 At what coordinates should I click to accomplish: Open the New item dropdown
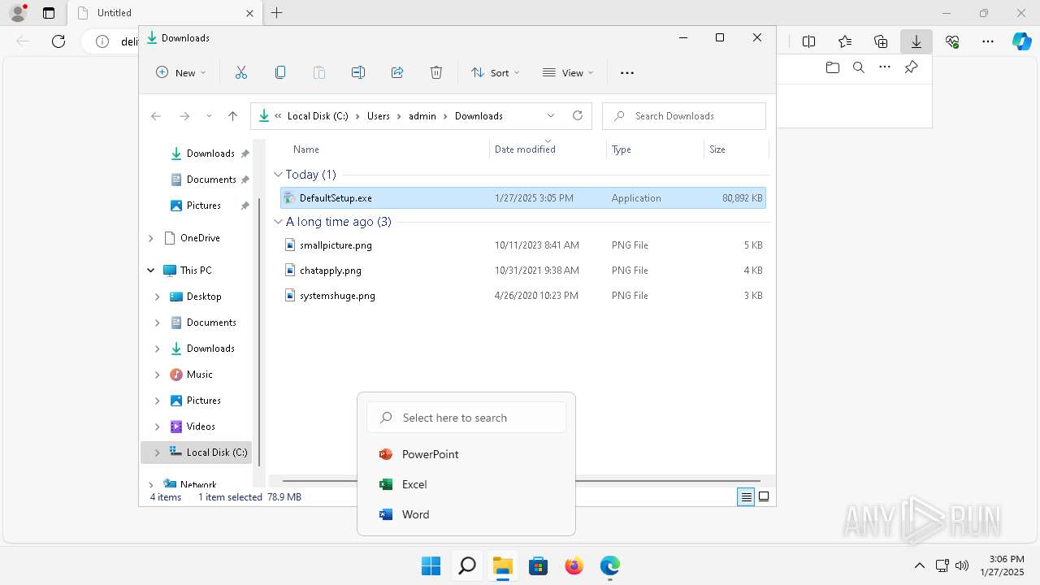tap(180, 72)
